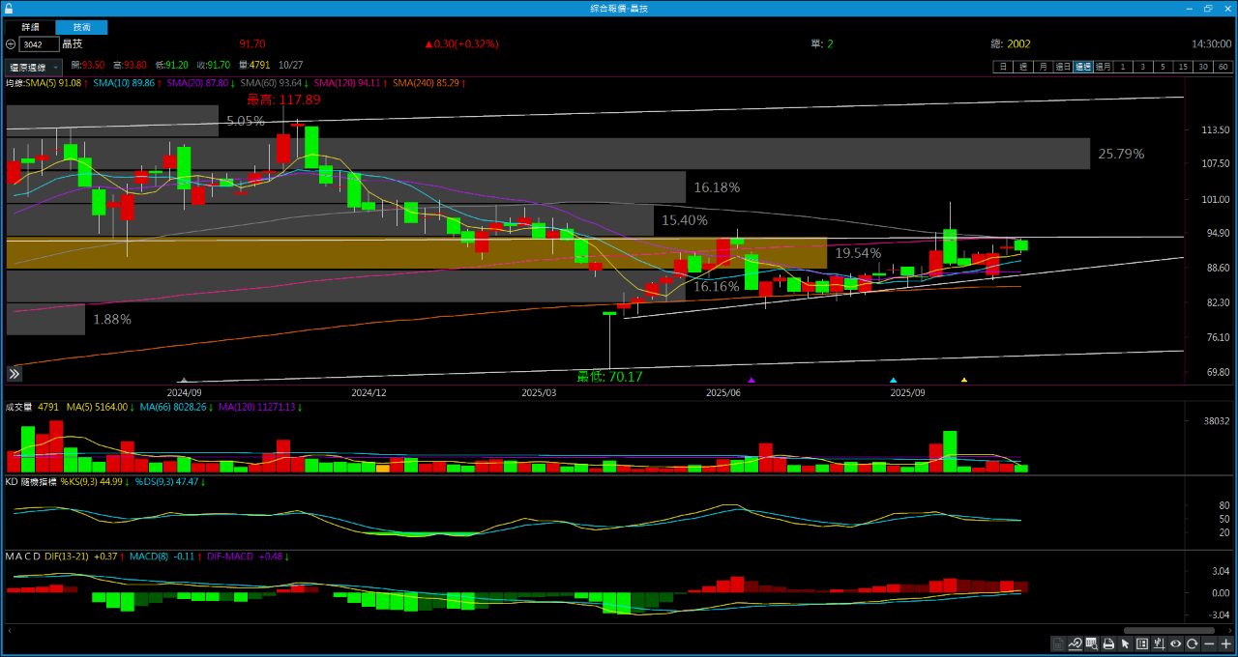Viewport: 1238px width, 657px height.
Task: Select the 60-minute period button
Action: tap(1223, 67)
